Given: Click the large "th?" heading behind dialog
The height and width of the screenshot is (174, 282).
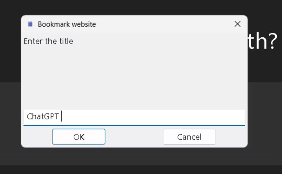Looking at the screenshot, I should point(263,42).
